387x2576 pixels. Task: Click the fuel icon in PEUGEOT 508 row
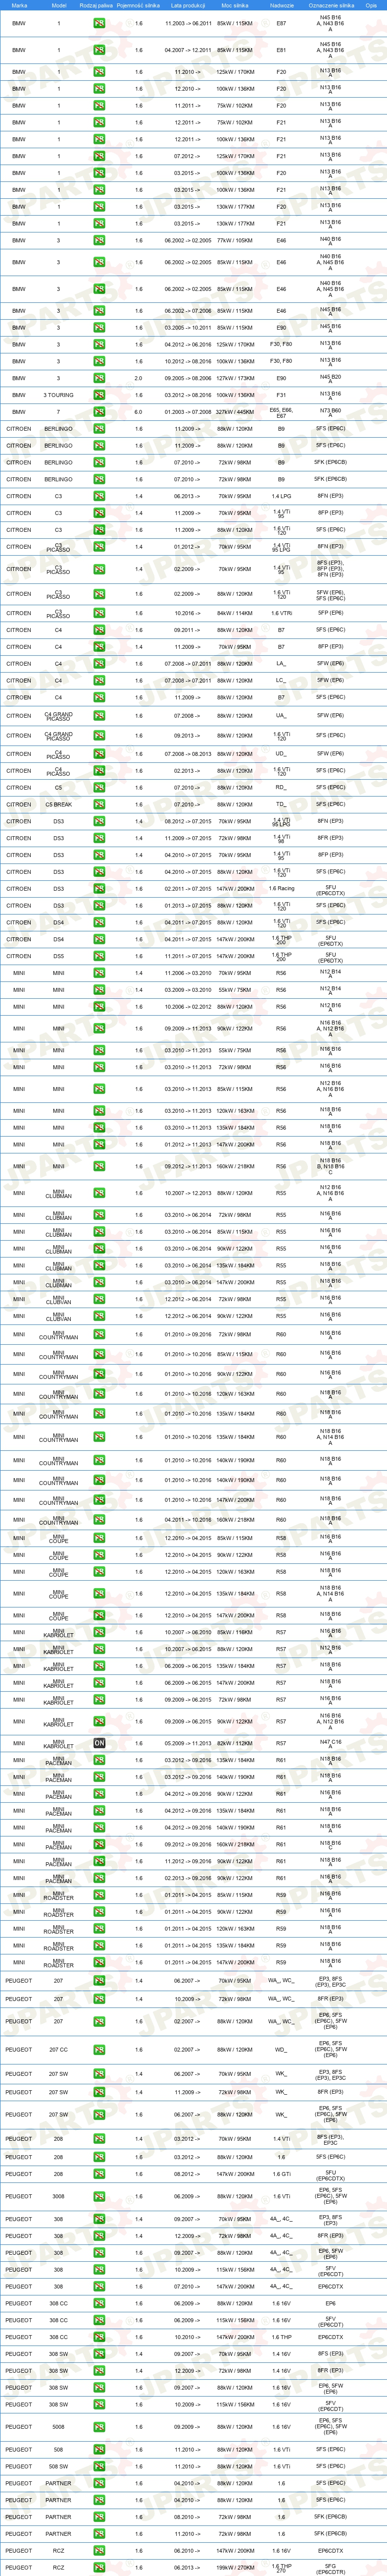pos(100,2450)
